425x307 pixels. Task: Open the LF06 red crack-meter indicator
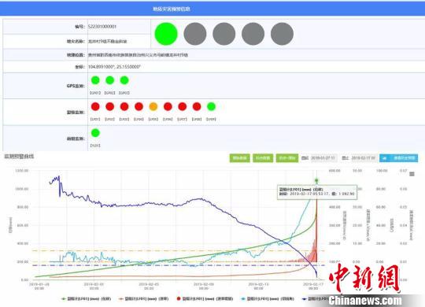click(168, 106)
